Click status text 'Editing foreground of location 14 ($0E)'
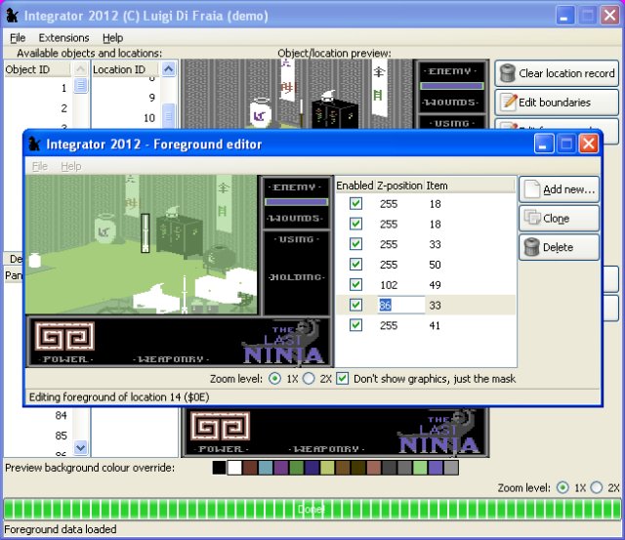This screenshot has width=625, height=540. tap(119, 396)
